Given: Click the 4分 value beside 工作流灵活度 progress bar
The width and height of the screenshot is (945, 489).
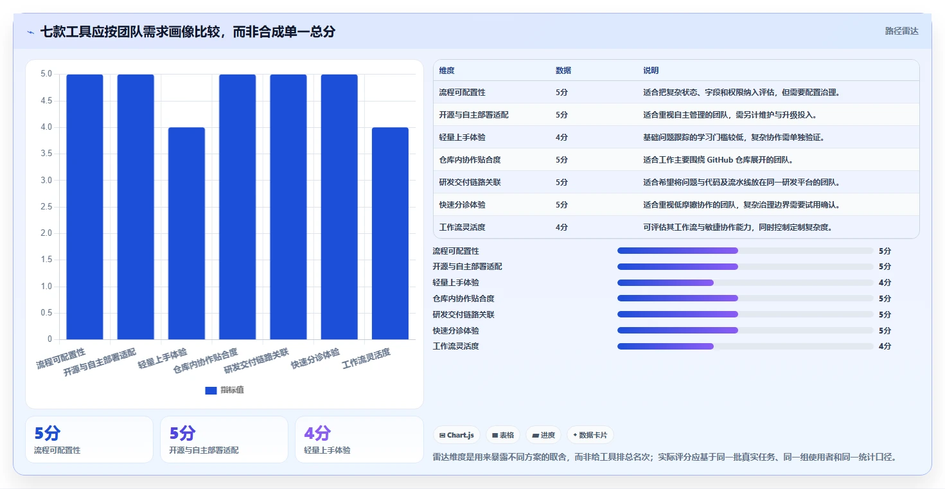Looking at the screenshot, I should [x=885, y=346].
